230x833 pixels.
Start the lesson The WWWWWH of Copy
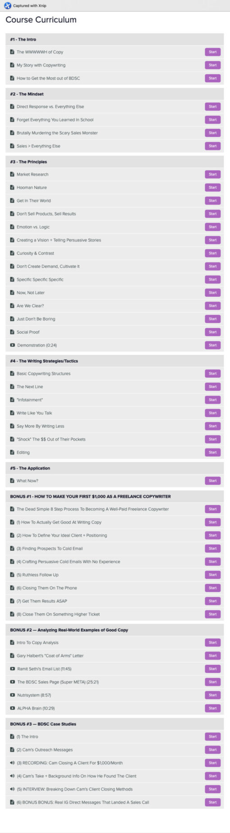tap(212, 52)
